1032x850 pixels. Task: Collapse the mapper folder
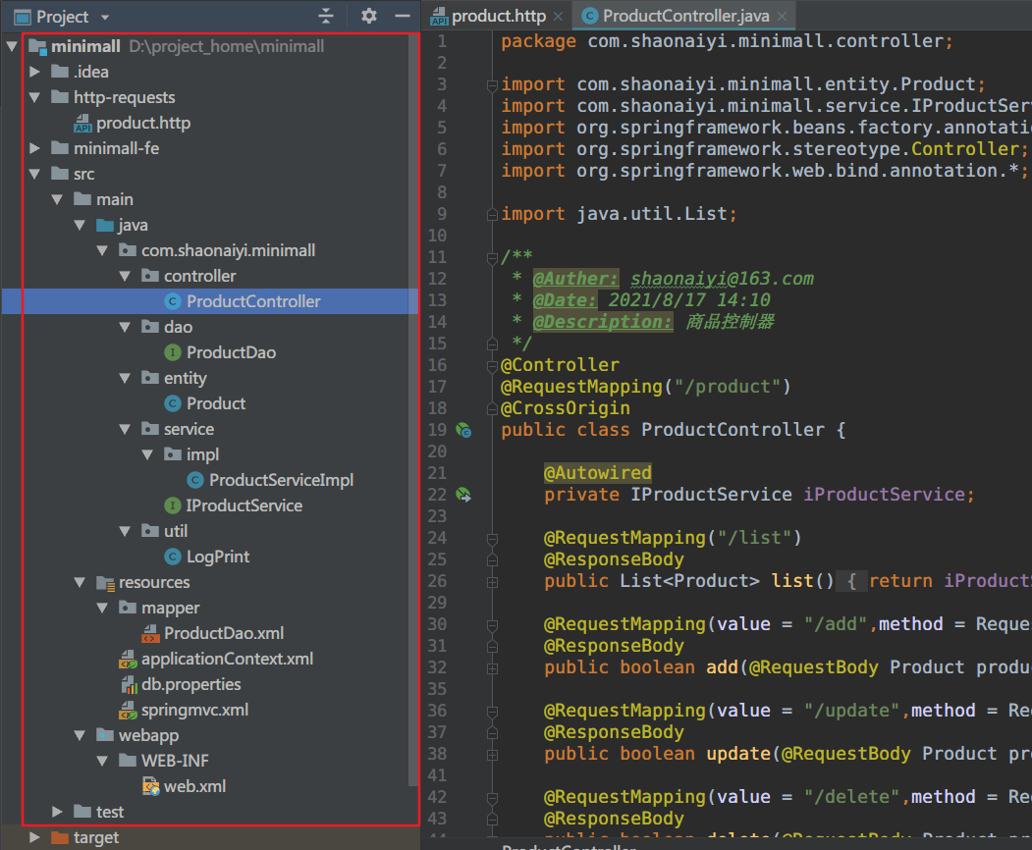pyautogui.click(x=102, y=608)
